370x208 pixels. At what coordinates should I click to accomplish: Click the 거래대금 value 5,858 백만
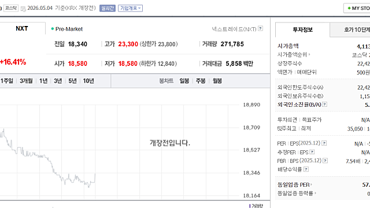[x=239, y=64]
